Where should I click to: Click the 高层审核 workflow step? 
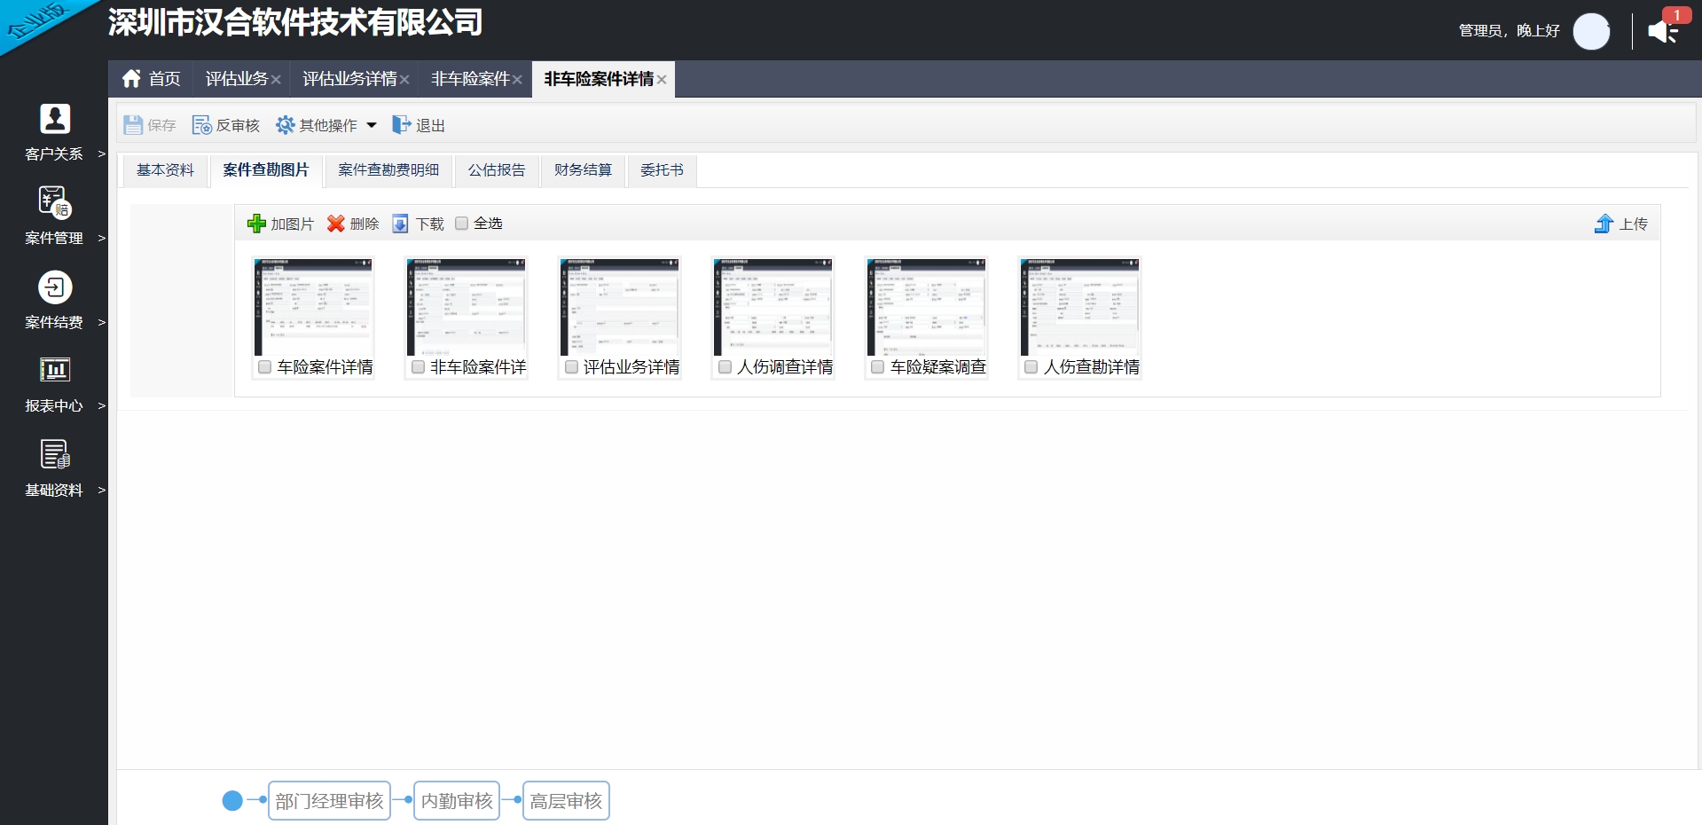[566, 801]
